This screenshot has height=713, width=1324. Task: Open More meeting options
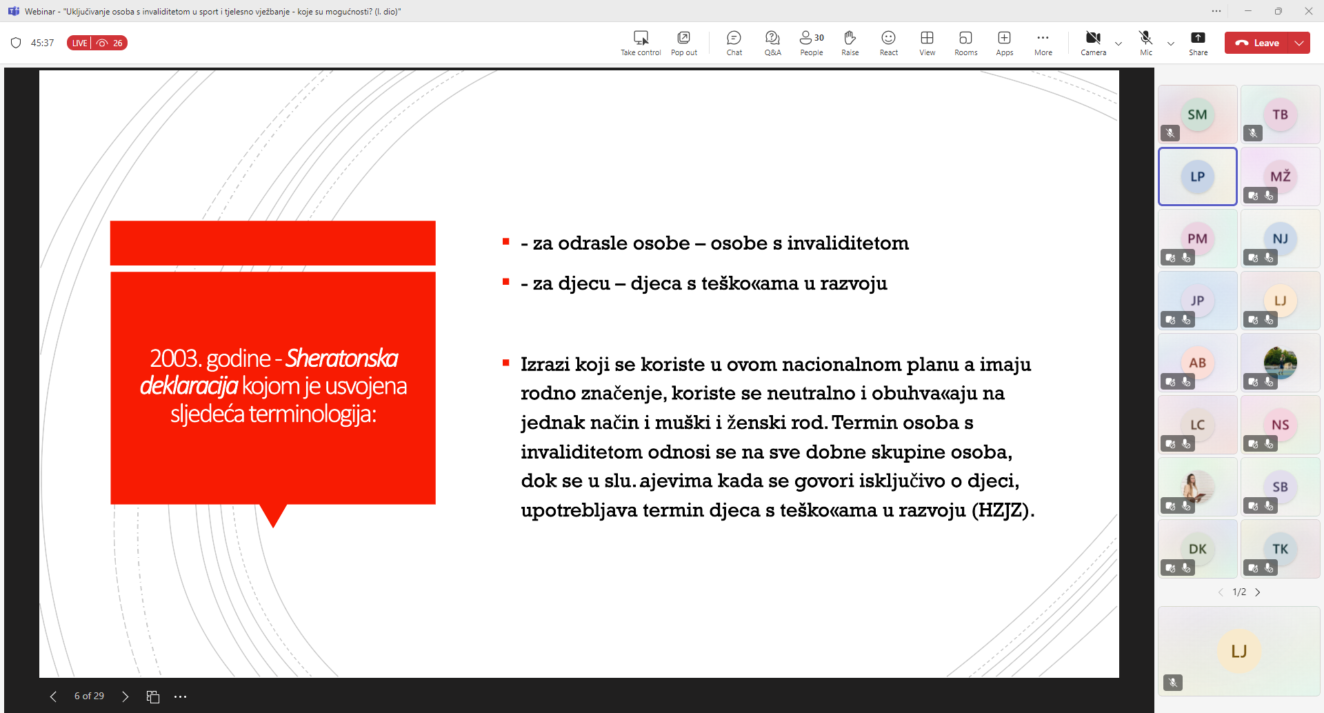(x=1043, y=43)
